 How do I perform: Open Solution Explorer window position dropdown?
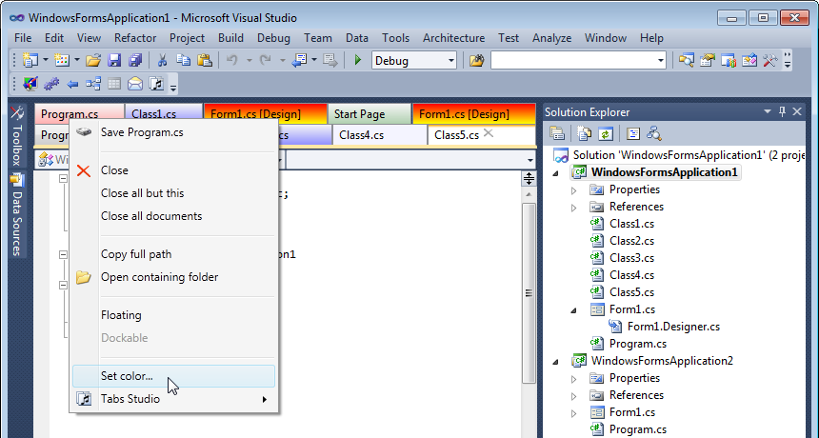[x=768, y=111]
